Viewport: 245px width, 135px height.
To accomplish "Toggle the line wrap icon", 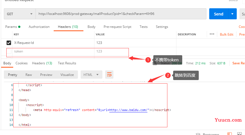I will point(109,75).
